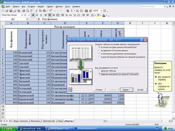Image resolution: width=175 pixels, height=131 pixels.
Task: Click the 'Введите вопрос' help search box
Action: pos(152,6)
